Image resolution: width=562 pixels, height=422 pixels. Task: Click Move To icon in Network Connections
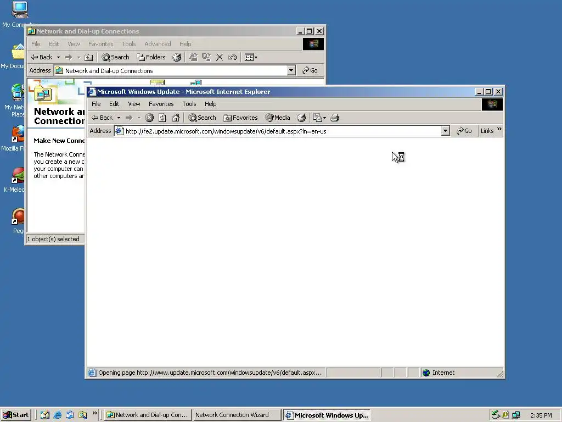(193, 57)
